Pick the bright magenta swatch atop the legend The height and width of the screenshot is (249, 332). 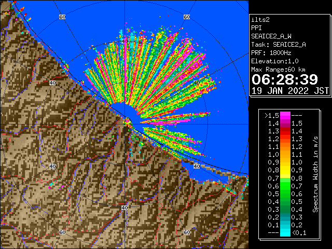(285, 116)
